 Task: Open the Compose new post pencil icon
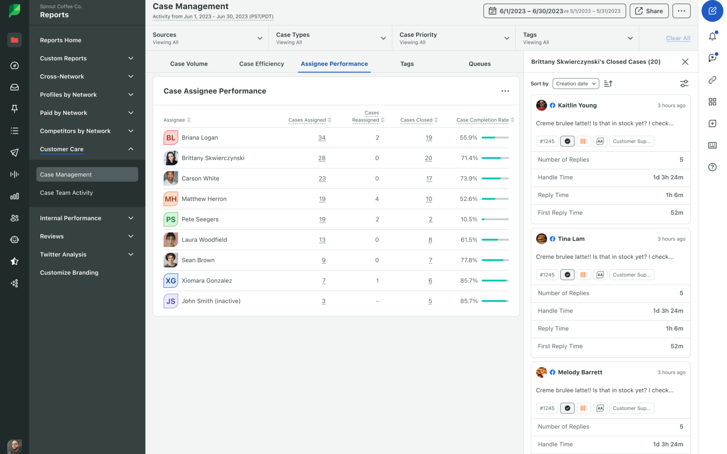point(712,11)
